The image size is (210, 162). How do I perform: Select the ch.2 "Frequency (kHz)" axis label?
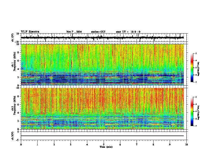(15, 105)
